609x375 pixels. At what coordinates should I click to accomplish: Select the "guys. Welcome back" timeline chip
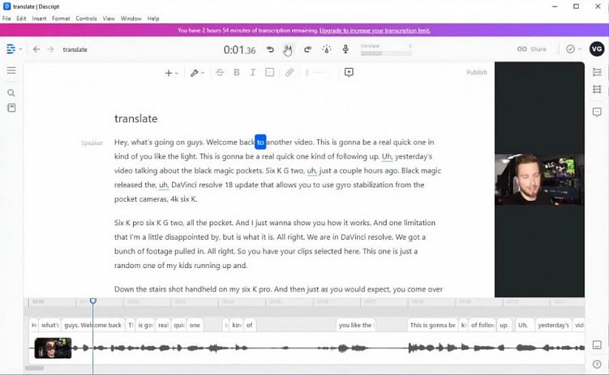click(92, 325)
